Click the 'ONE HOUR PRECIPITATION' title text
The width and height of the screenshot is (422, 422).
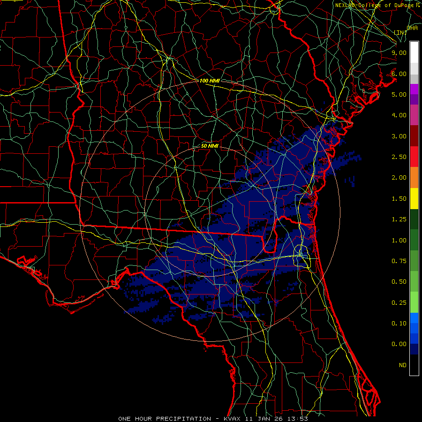pyautogui.click(x=165, y=419)
